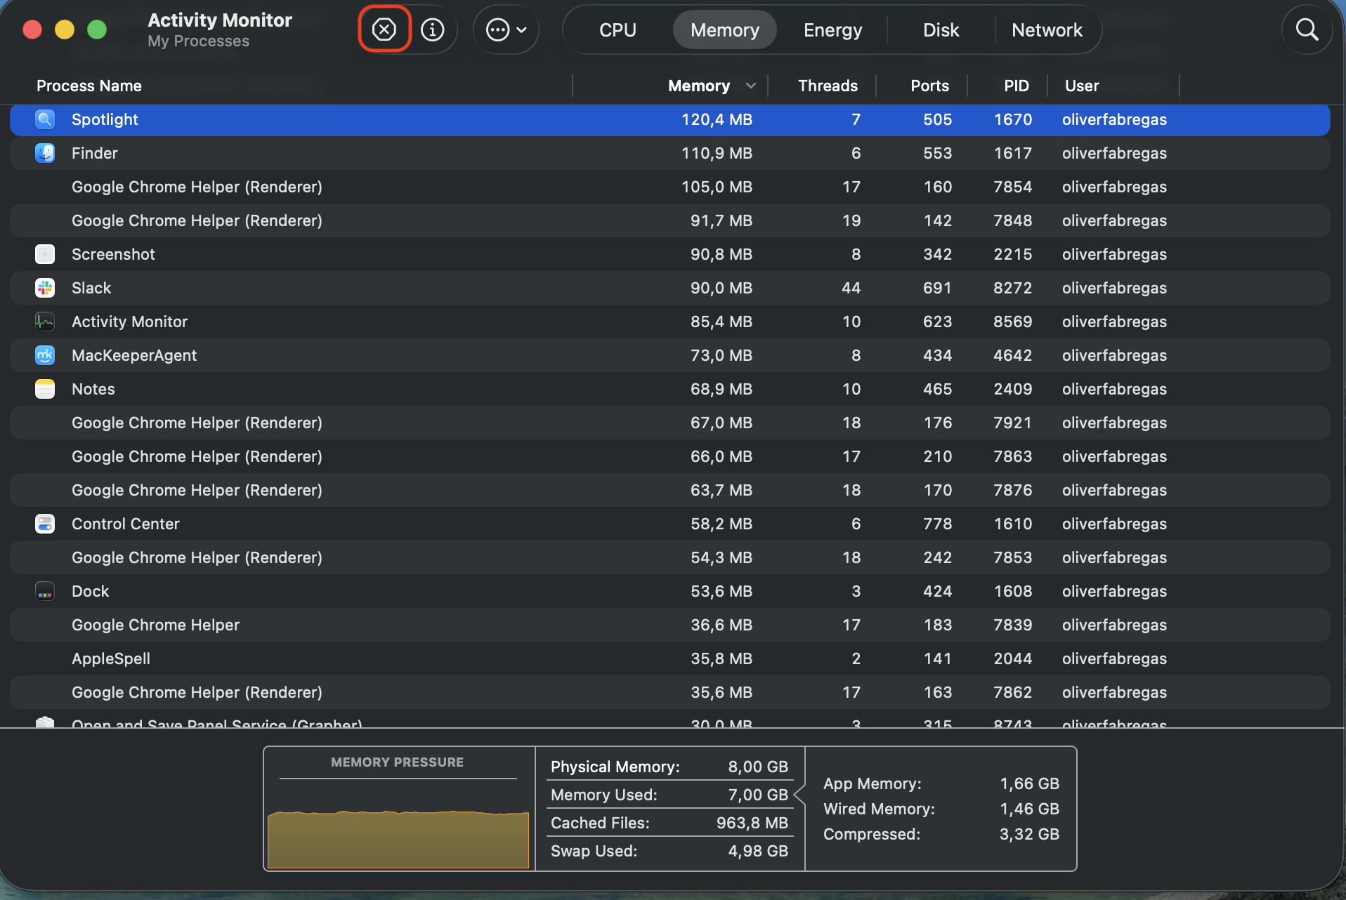Open the ellipsis actions dropdown menu
The image size is (1346, 900).
507,29
